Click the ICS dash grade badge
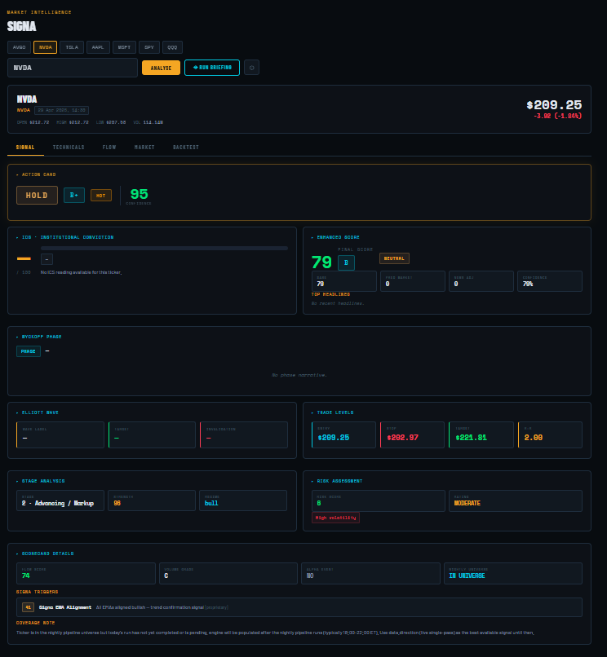The width and height of the screenshot is (607, 657). pyautogui.click(x=47, y=259)
